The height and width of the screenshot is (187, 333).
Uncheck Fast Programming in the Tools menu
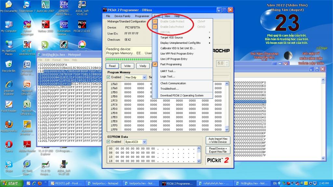click(x=171, y=64)
